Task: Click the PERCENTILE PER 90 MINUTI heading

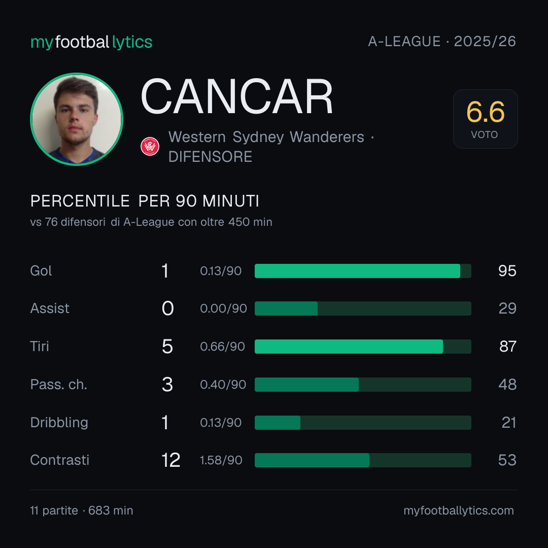Action: [145, 201]
